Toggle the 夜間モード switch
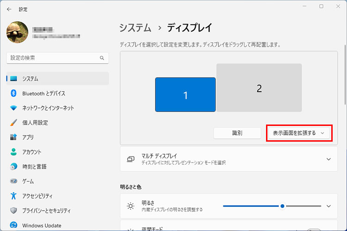Screen dimensions: 347x231 click(314, 229)
